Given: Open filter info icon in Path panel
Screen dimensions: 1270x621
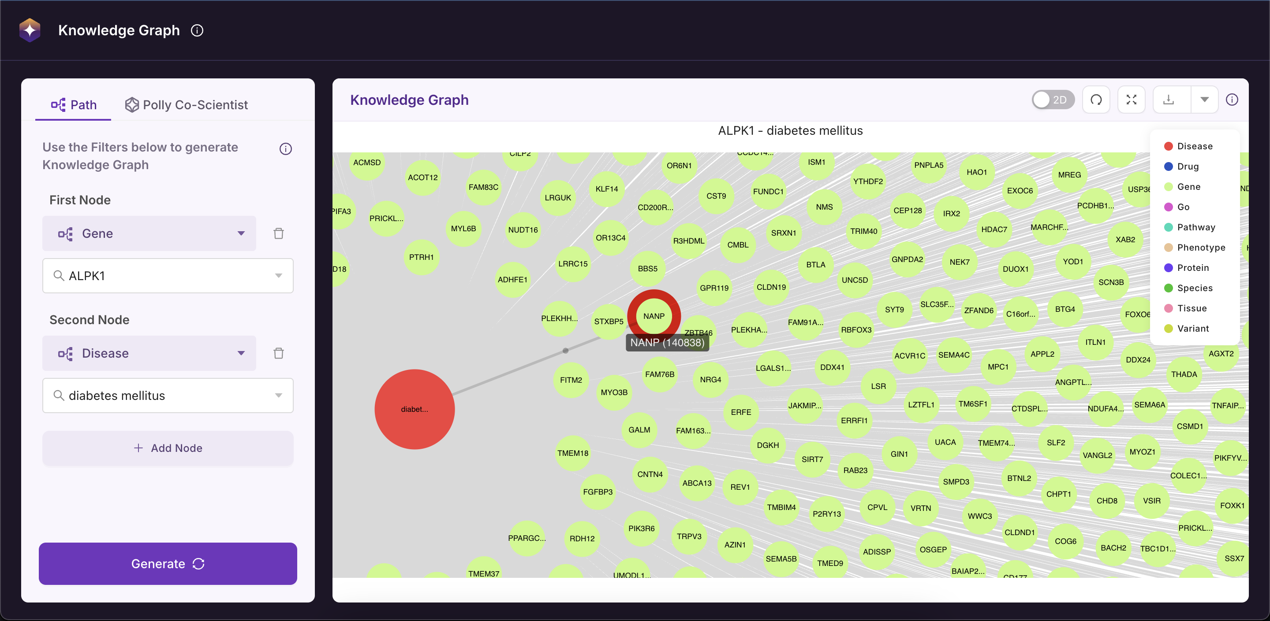Looking at the screenshot, I should click(286, 149).
